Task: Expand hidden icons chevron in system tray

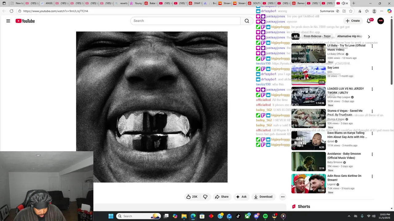Action: coord(349,216)
